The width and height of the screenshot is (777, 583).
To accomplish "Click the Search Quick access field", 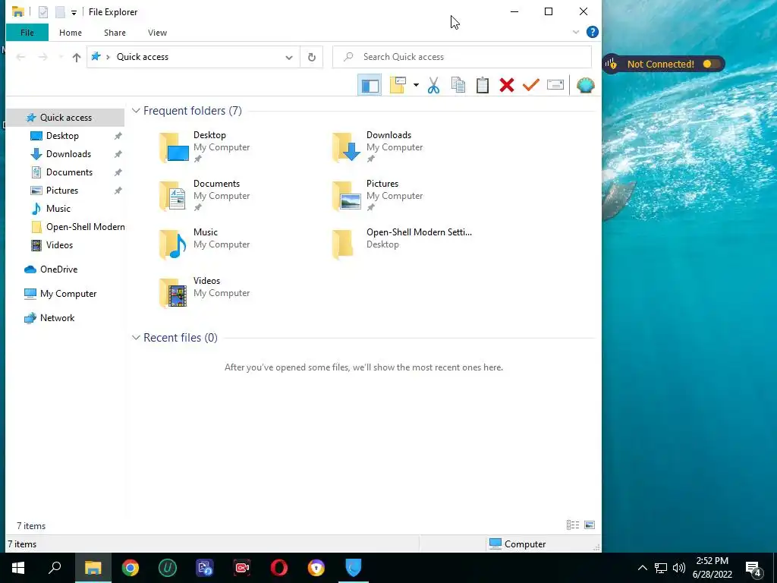I will point(462,57).
